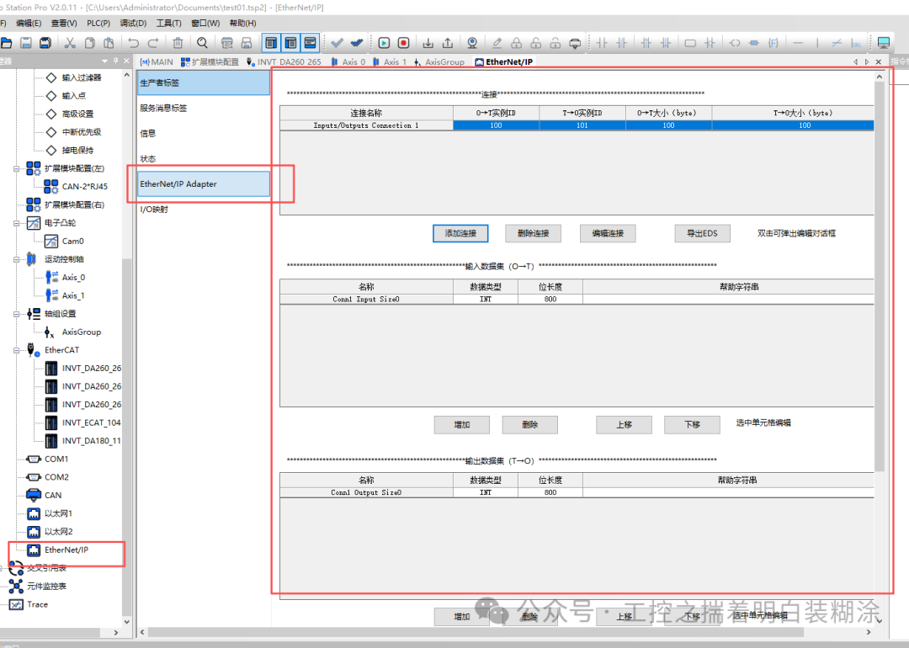Image resolution: width=909 pixels, height=648 pixels.
Task: Click the Redo arrow icon
Action: coord(153,43)
